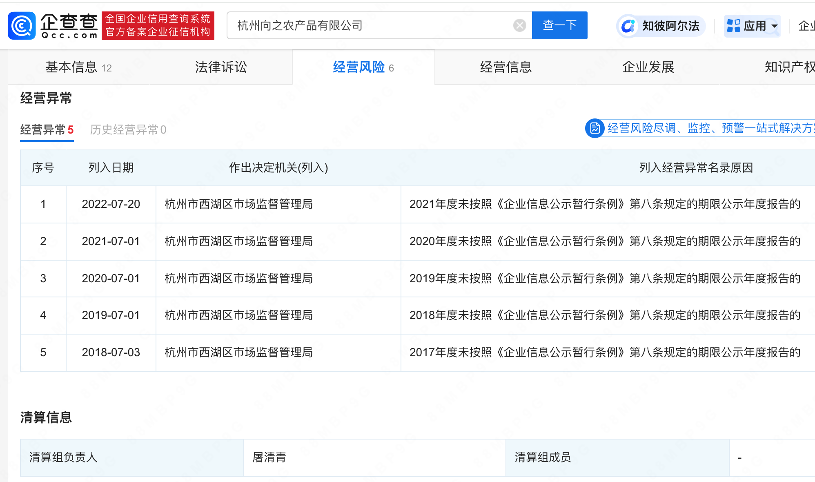The width and height of the screenshot is (815, 482).
Task: Click the document icon beside risk solution banner
Action: pos(595,128)
